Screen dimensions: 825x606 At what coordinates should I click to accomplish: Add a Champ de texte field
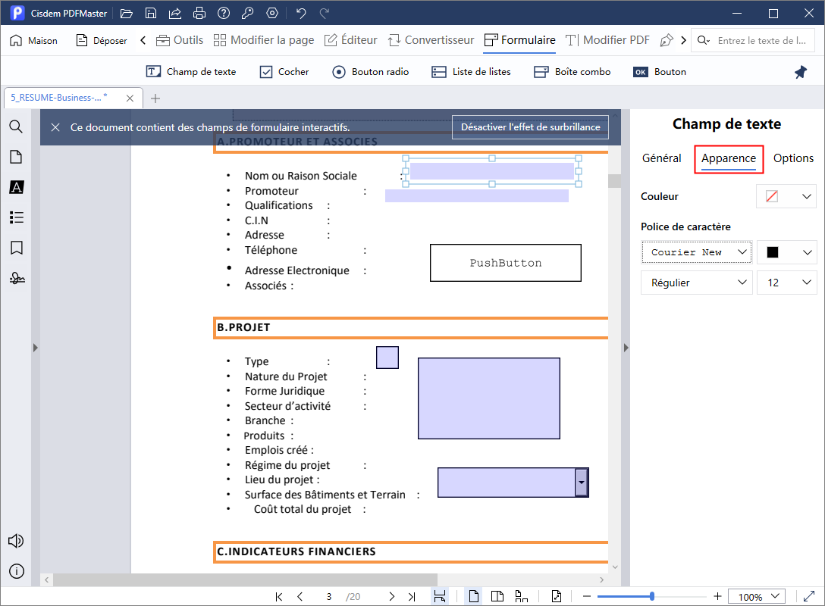tap(190, 72)
